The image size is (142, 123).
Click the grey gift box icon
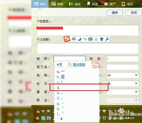[104, 118]
